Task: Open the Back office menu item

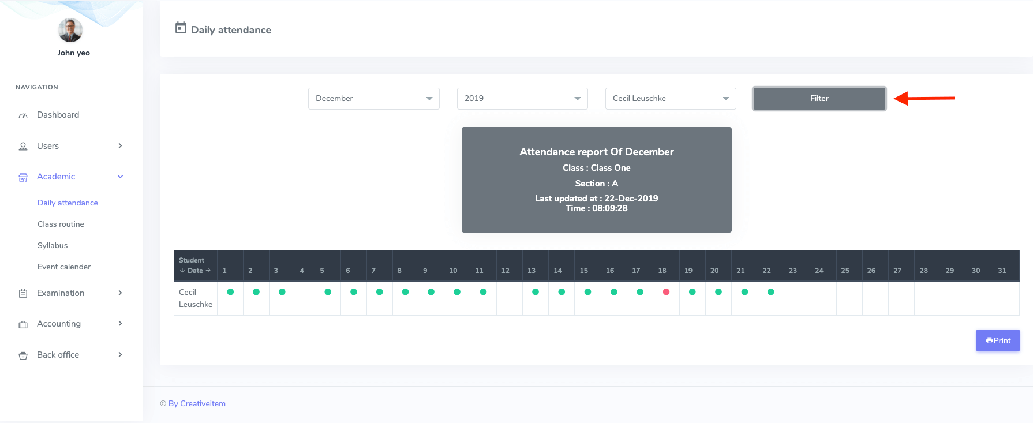Action: pyautogui.click(x=58, y=355)
